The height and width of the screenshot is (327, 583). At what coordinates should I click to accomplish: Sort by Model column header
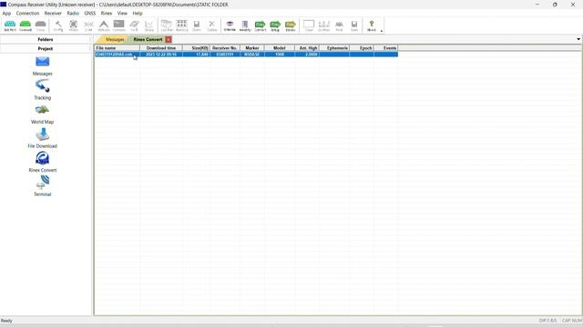(x=280, y=48)
